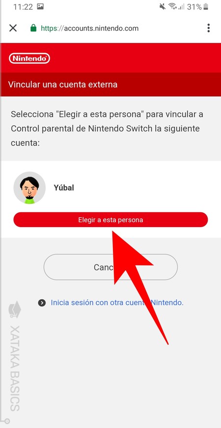
Task: Click the Nintendo logo
Action: click(29, 58)
